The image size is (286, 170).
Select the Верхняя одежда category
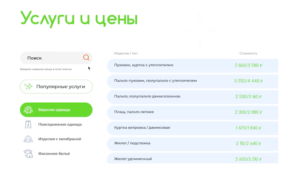(56, 110)
